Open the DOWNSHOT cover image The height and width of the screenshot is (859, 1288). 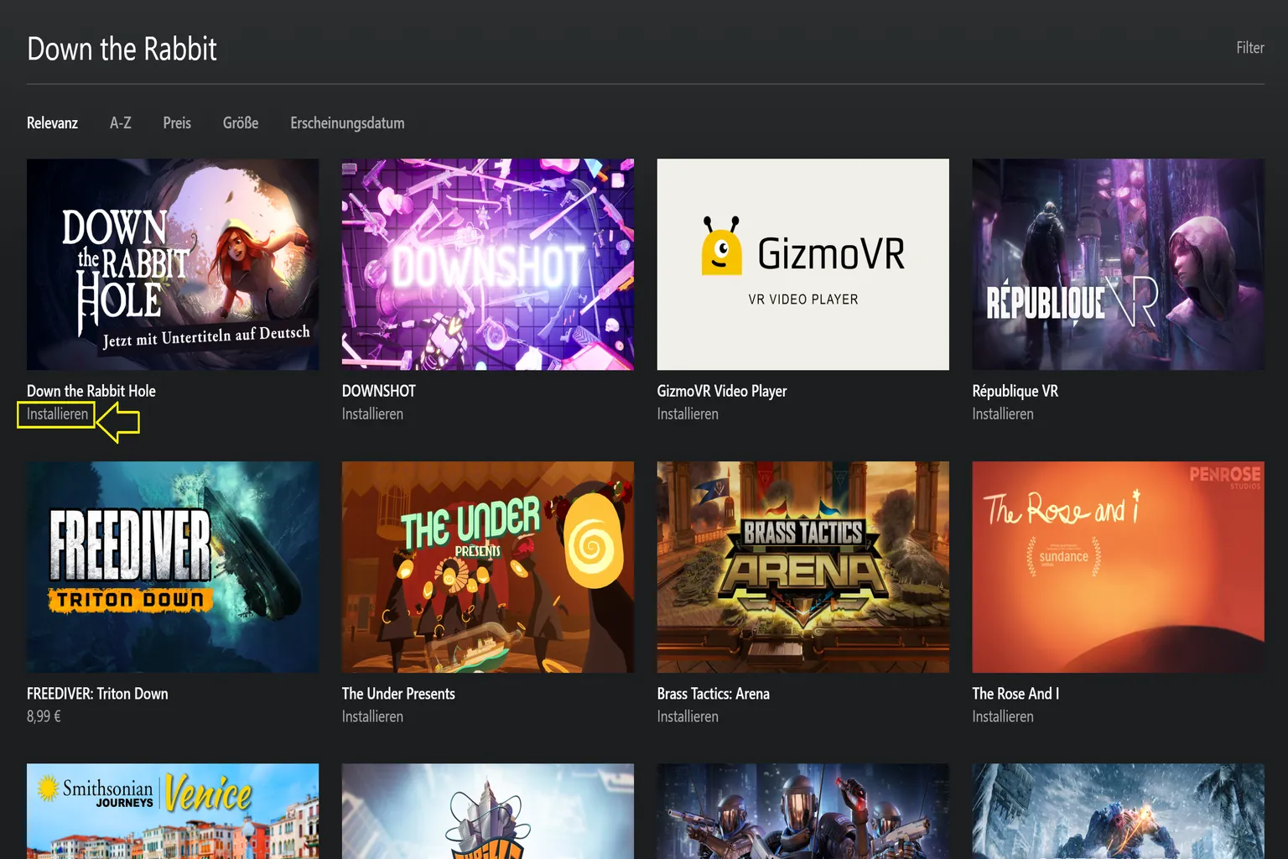coord(488,264)
